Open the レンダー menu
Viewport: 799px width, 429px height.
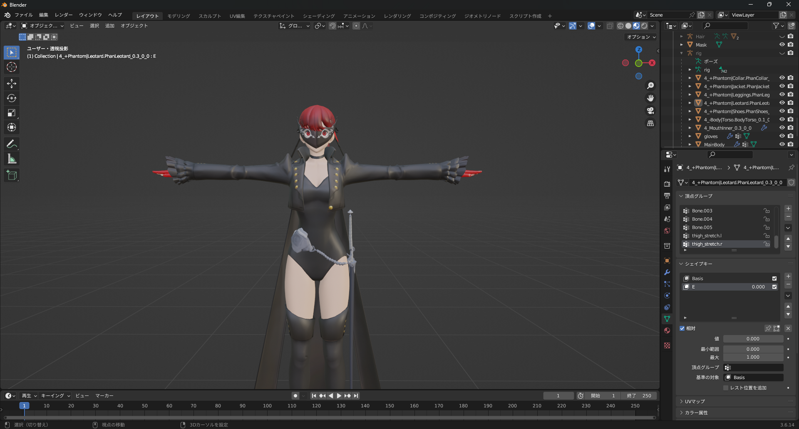63,15
